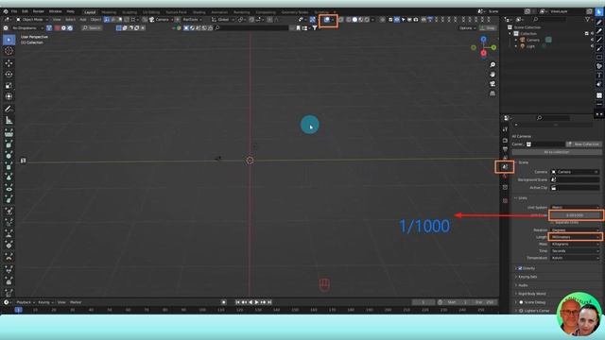Screen dimensions: 605x340
Task: Open the Render menu
Action: [x=39, y=11]
